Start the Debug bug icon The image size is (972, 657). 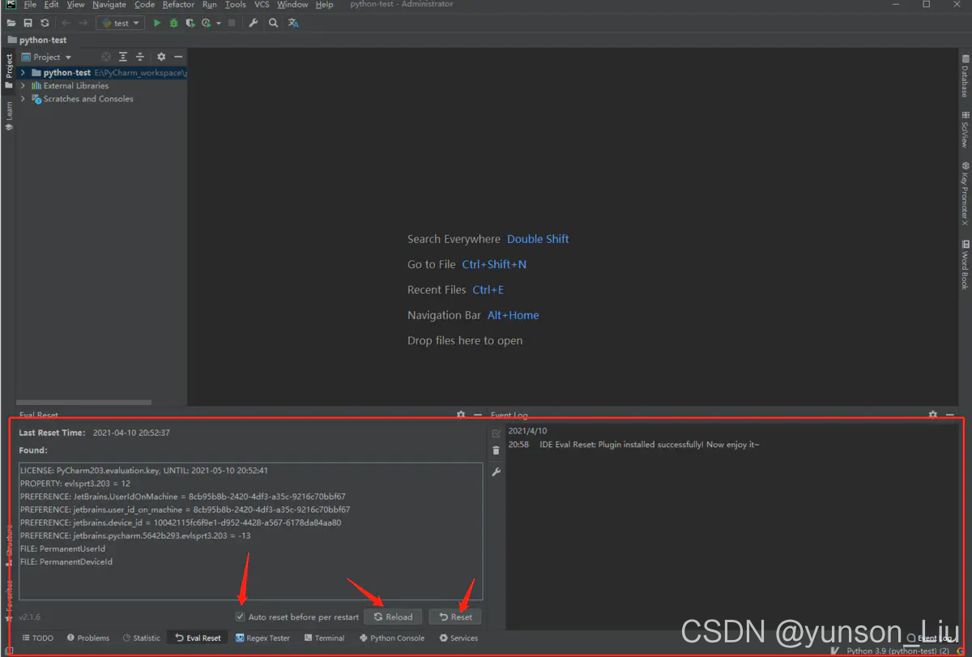pos(173,23)
